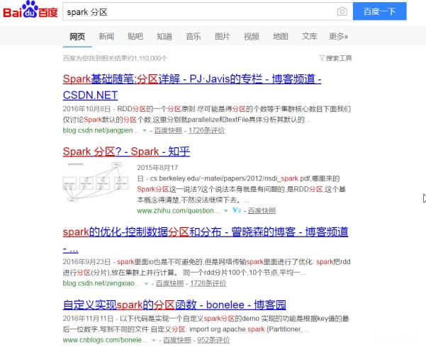This screenshot has width=426, height=347.
Task: Expand dropdown arrow beside blog.csdn.net/zengxiao
Action: pyautogui.click(x=146, y=283)
